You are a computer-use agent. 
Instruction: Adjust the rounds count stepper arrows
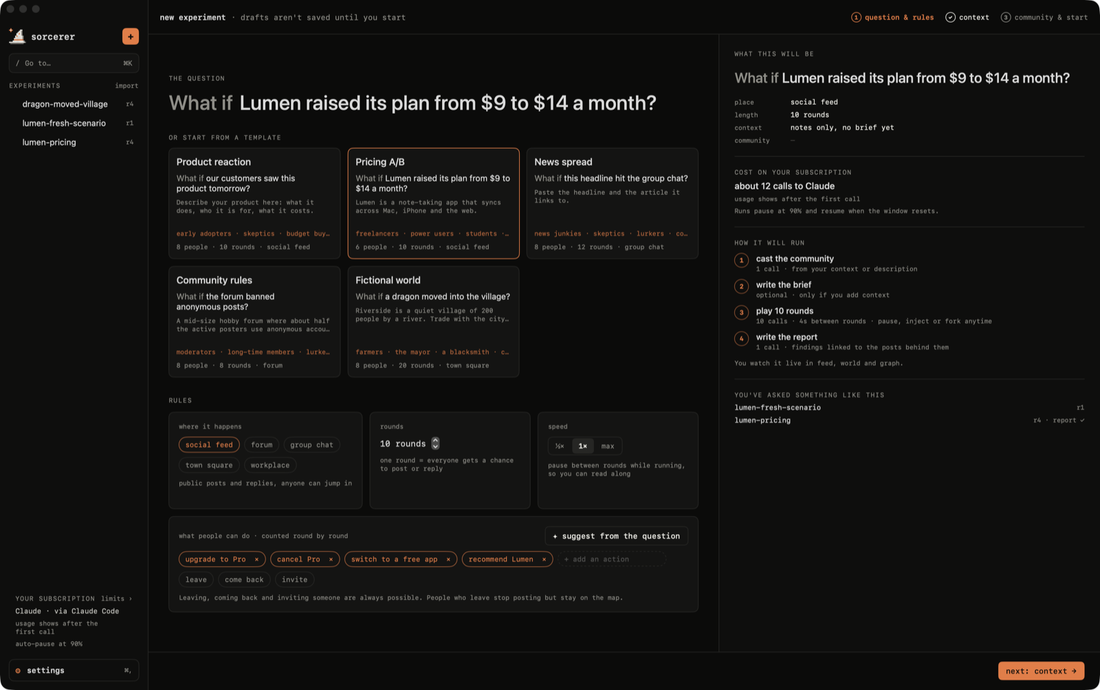coord(435,444)
